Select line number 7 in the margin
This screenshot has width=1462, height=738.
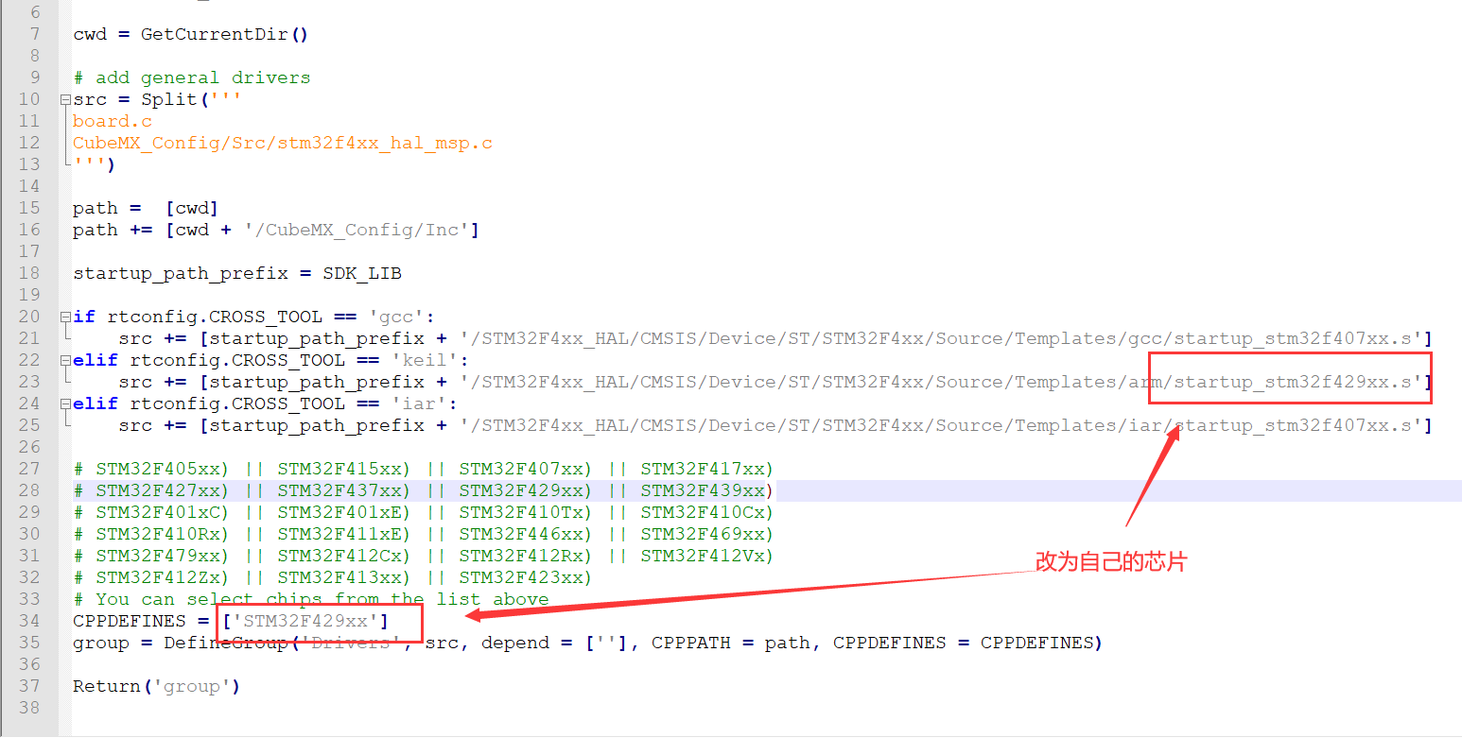coord(35,34)
